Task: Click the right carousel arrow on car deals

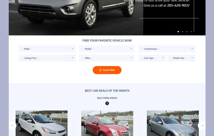Action: tap(202, 126)
